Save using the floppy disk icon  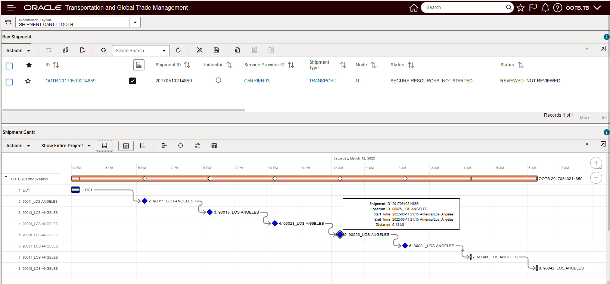[x=216, y=50]
